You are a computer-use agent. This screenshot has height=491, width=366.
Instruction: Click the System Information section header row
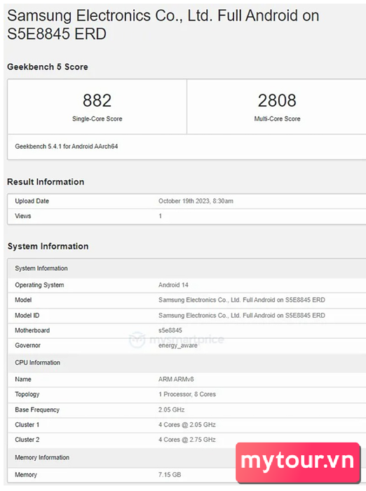click(x=187, y=269)
